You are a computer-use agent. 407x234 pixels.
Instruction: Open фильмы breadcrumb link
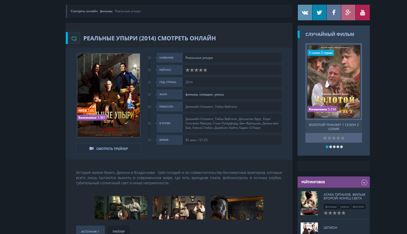(106, 11)
